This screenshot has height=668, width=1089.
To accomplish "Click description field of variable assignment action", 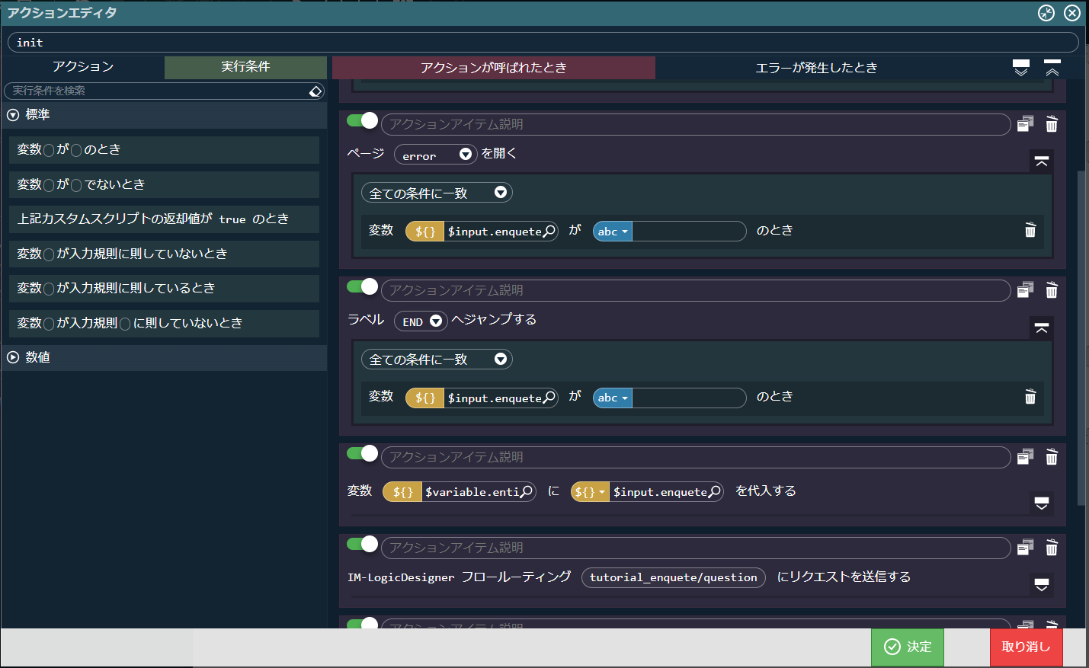I will [x=696, y=457].
